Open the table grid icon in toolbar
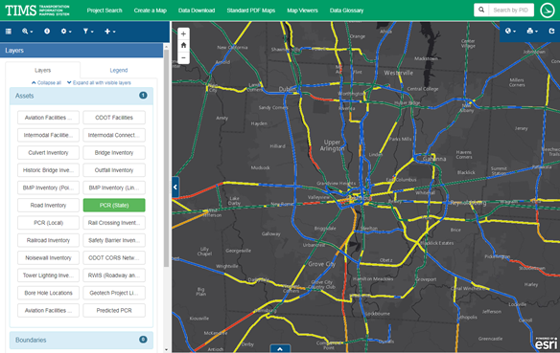This screenshot has height=353, width=560. (9, 32)
